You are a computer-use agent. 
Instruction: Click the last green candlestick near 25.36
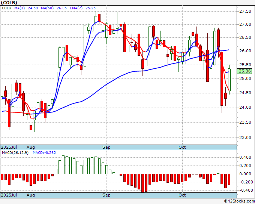(229, 80)
